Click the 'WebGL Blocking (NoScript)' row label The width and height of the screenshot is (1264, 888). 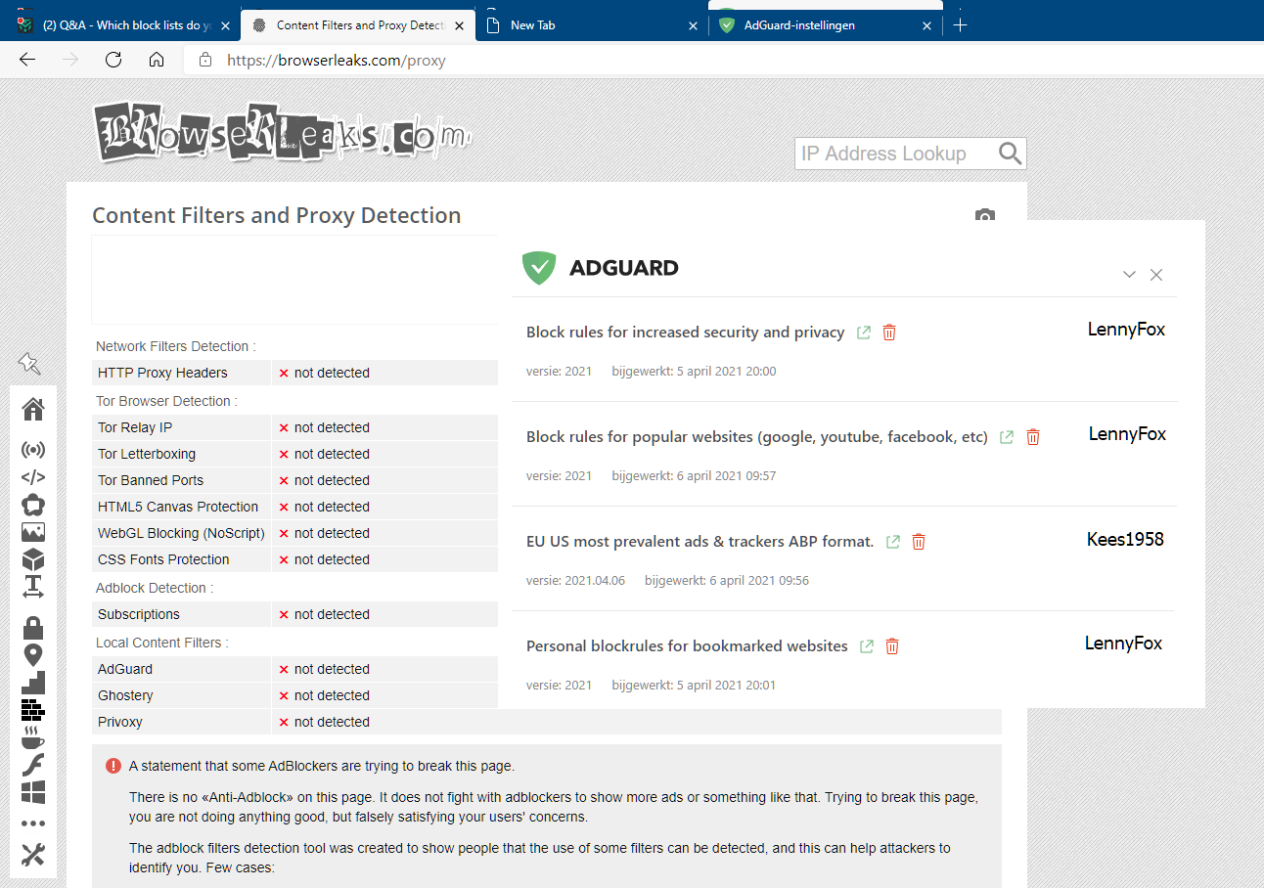click(x=181, y=533)
